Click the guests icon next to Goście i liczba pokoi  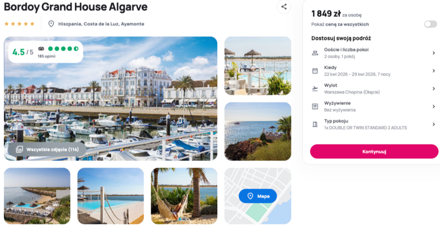315,53
